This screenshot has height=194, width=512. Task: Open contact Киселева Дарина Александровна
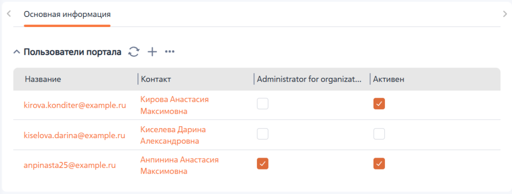pos(173,136)
